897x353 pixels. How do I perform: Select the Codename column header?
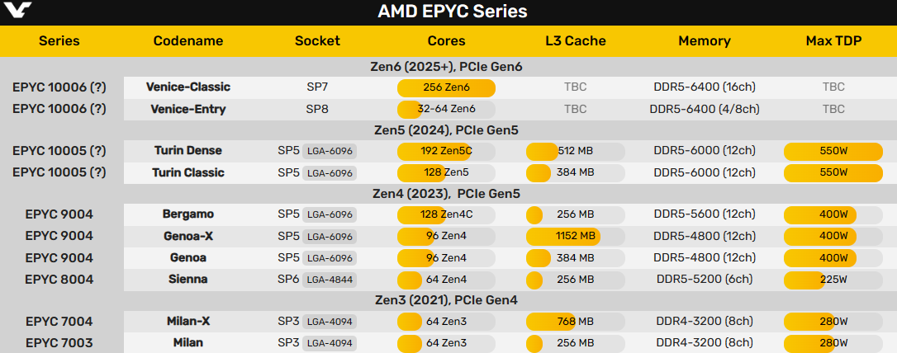point(188,40)
